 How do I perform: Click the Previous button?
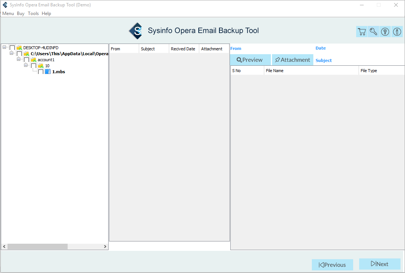pyautogui.click(x=332, y=265)
